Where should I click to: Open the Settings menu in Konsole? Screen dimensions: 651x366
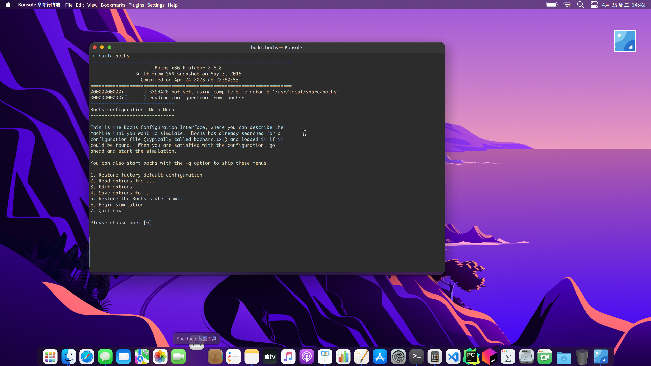click(156, 5)
